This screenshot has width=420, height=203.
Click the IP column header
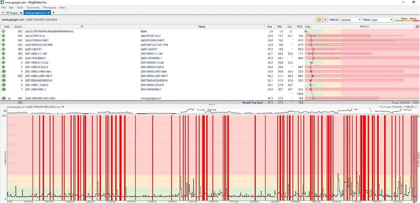82,27
